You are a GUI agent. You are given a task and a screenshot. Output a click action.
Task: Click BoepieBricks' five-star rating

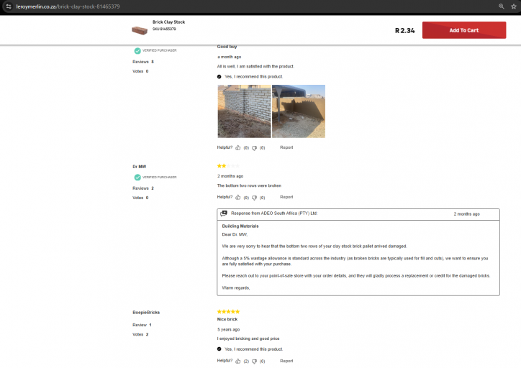(x=228, y=312)
